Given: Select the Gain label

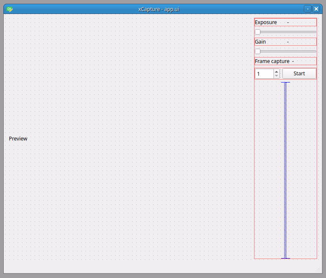Looking at the screenshot, I should click(x=260, y=42).
